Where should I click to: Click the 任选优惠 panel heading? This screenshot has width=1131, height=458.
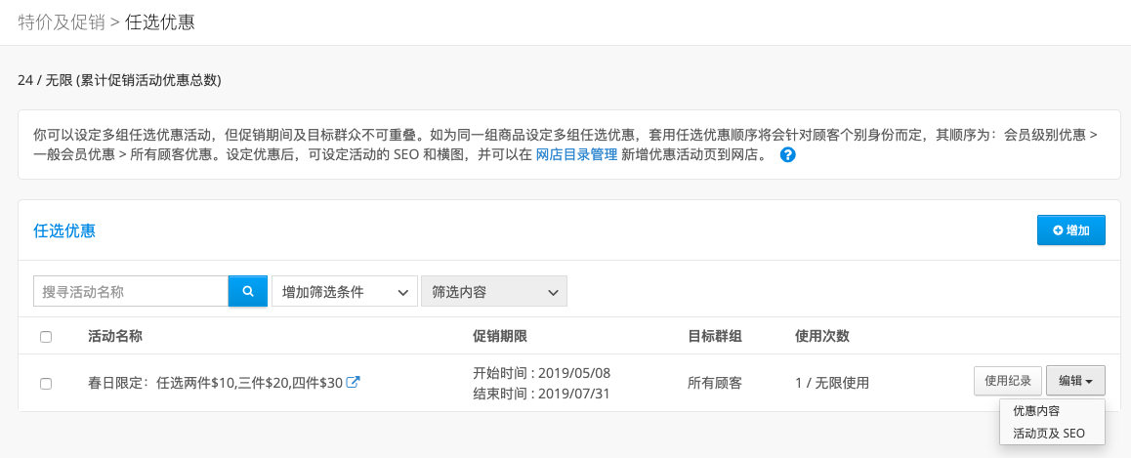tap(64, 230)
